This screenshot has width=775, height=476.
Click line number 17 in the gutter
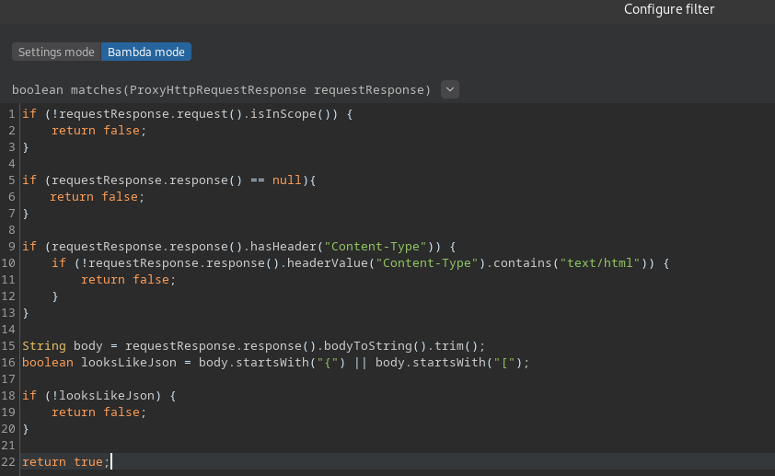pyautogui.click(x=8, y=379)
